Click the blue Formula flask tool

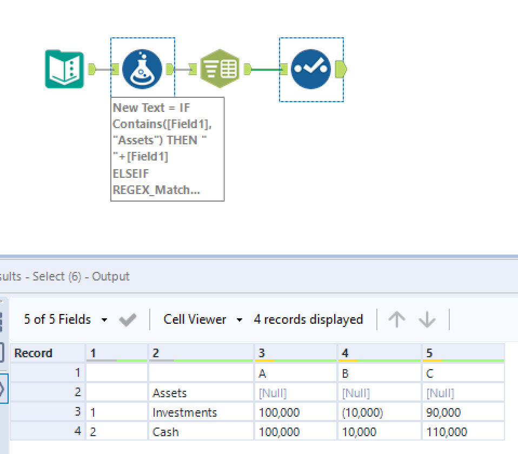pyautogui.click(x=142, y=69)
